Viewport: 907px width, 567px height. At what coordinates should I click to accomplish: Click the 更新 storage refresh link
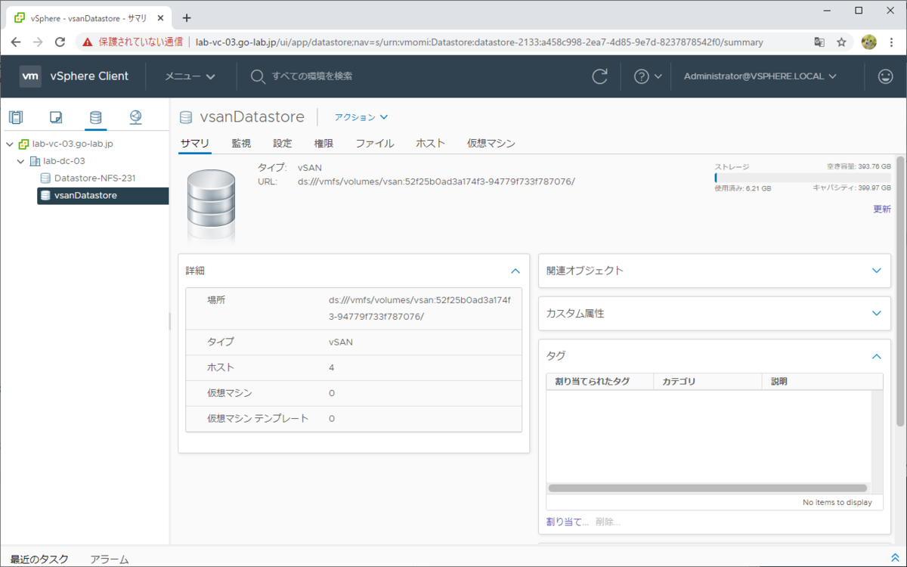[x=882, y=209]
